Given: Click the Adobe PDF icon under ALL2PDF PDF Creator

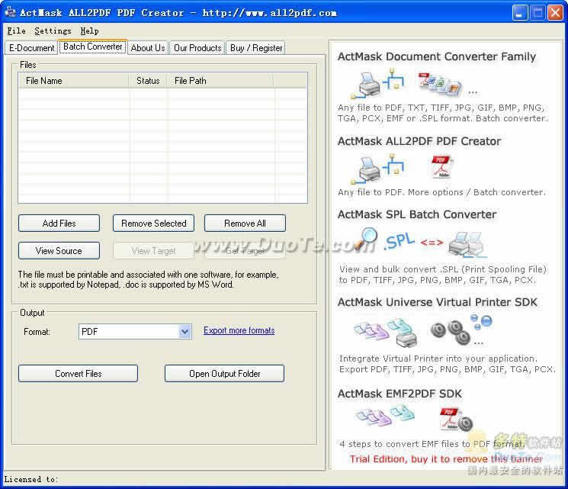Looking at the screenshot, I should pyautogui.click(x=442, y=167).
